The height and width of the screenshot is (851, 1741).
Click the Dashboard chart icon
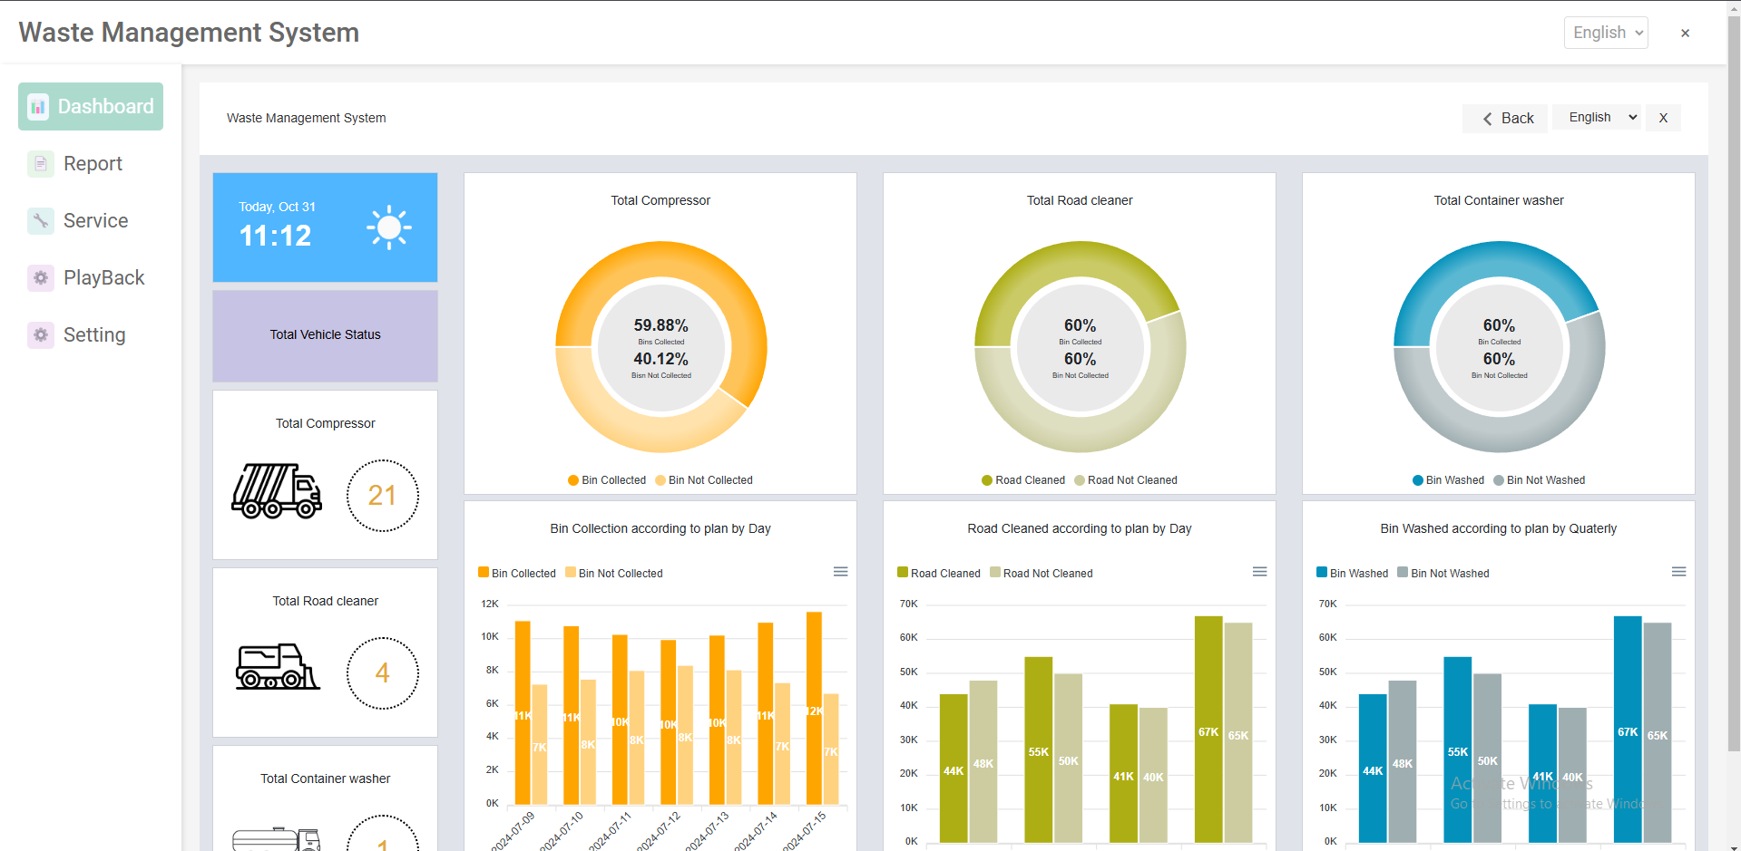[38, 107]
